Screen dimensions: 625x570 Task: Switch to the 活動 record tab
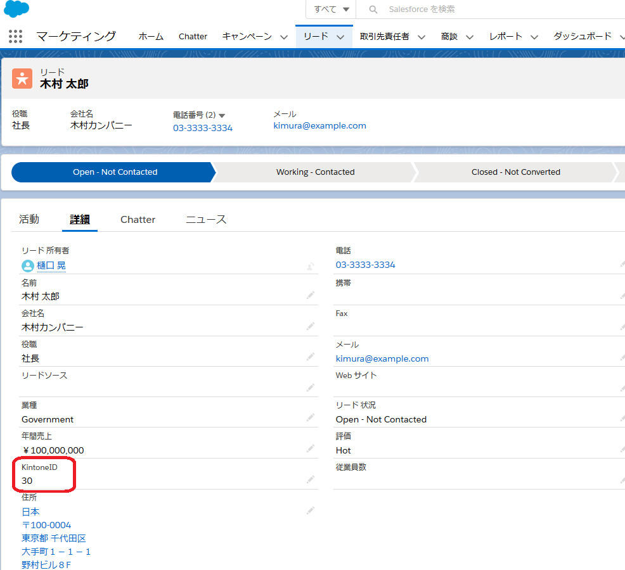tap(29, 219)
